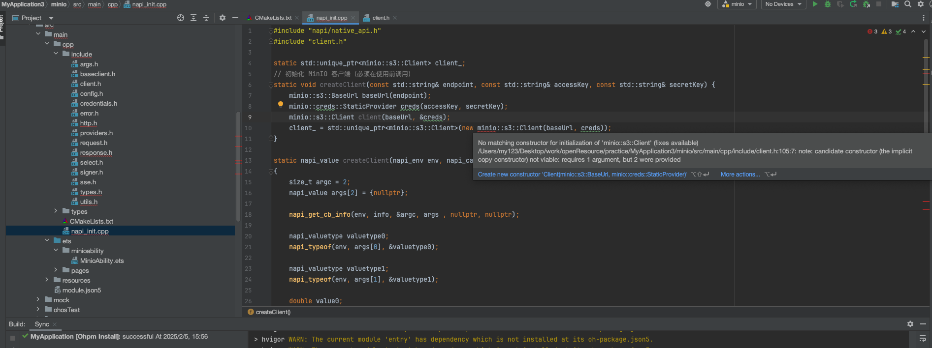932x348 pixels.
Task: Close the client.h tab
Action: coord(395,18)
